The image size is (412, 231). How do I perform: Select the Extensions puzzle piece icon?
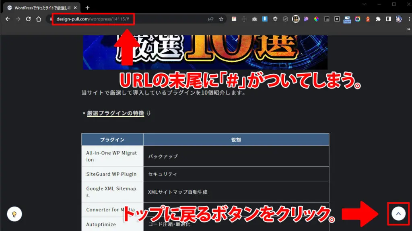[x=377, y=18]
